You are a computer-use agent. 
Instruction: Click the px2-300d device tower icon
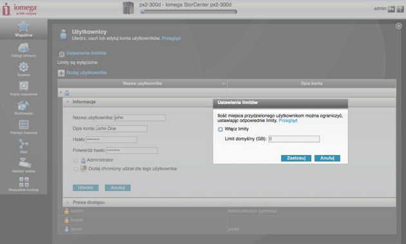(x=128, y=8)
